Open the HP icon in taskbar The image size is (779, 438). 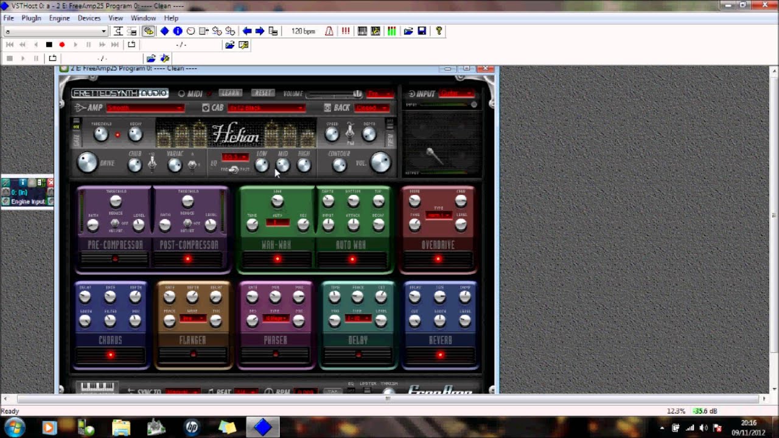[192, 427]
